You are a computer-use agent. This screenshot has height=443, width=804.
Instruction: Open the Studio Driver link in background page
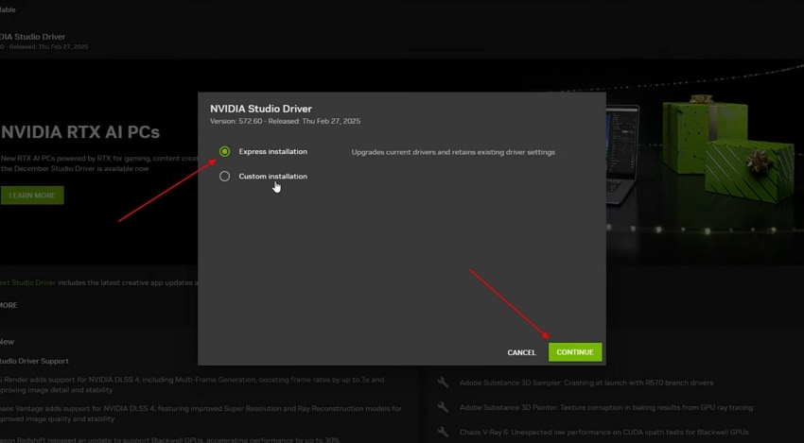pyautogui.click(x=27, y=282)
